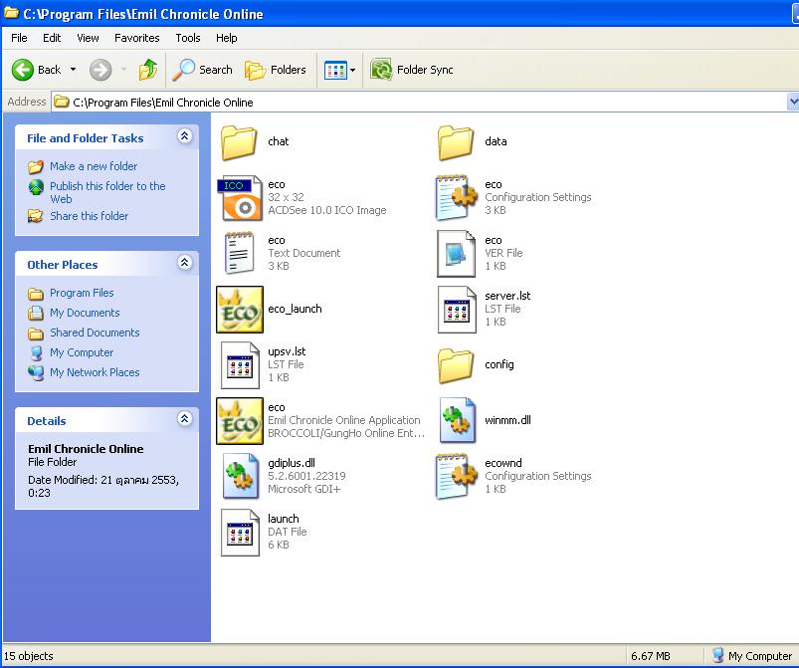The width and height of the screenshot is (799, 668).
Task: Go to My Documents link
Action: (85, 313)
